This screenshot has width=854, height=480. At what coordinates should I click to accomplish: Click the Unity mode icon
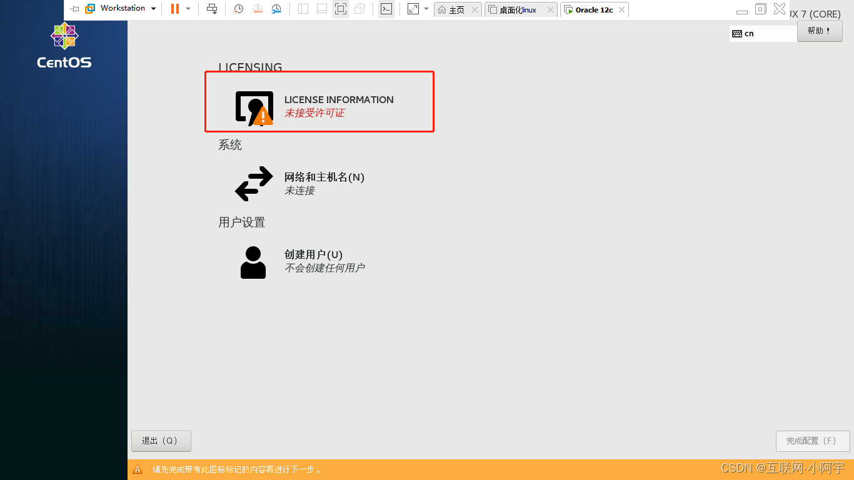(x=359, y=9)
